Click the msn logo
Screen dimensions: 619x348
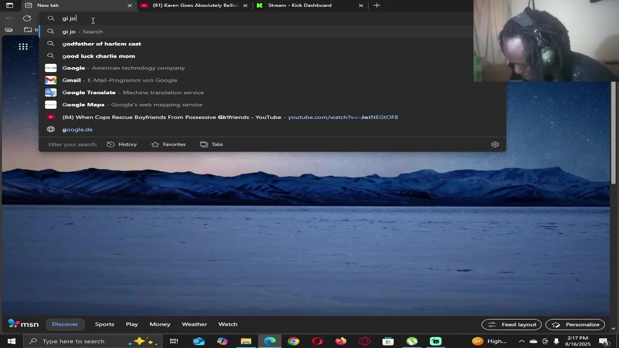[x=23, y=324]
